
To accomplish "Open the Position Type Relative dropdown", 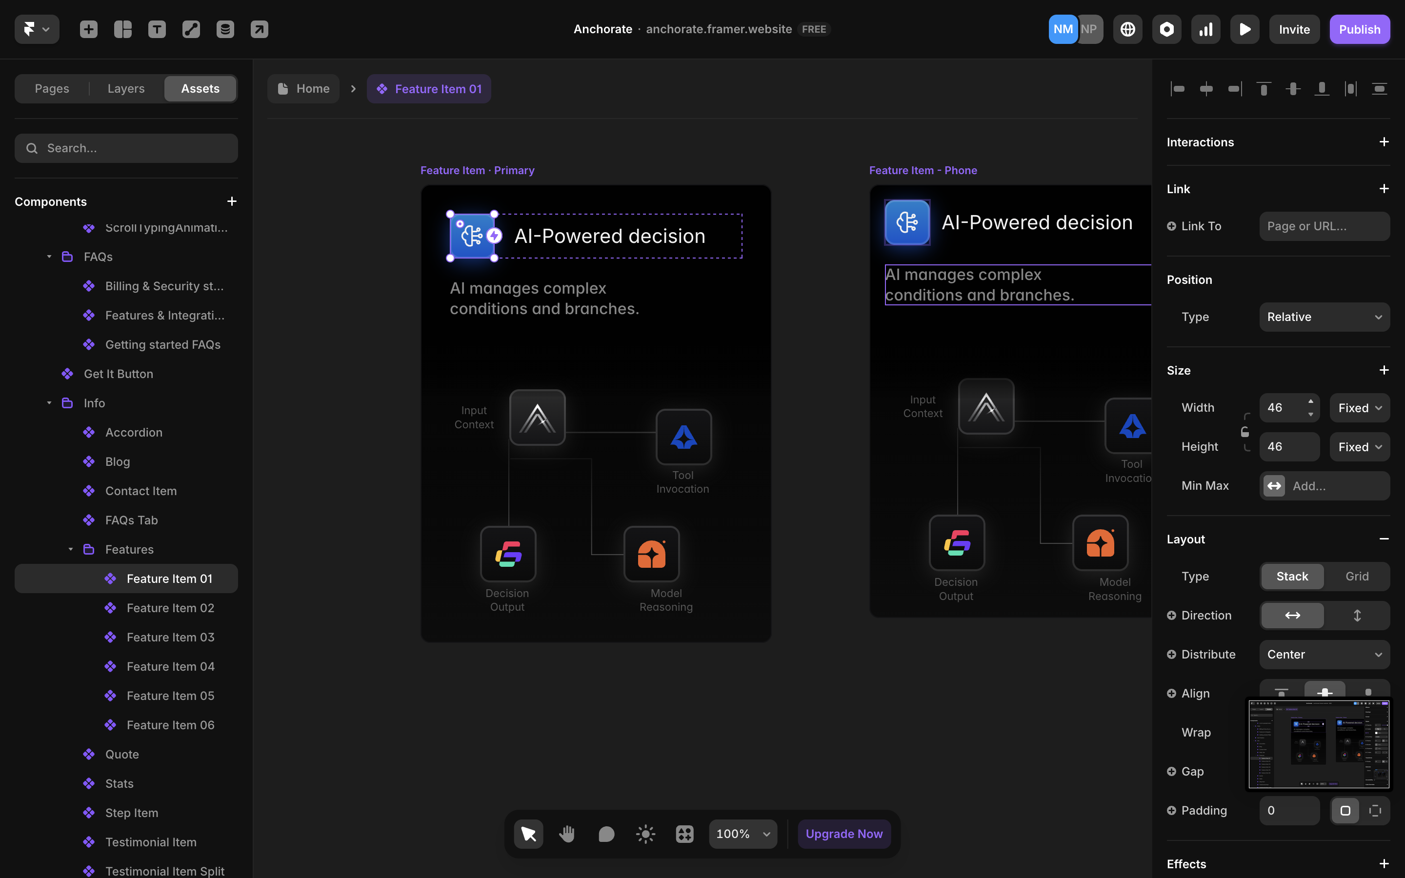I will pos(1325,317).
